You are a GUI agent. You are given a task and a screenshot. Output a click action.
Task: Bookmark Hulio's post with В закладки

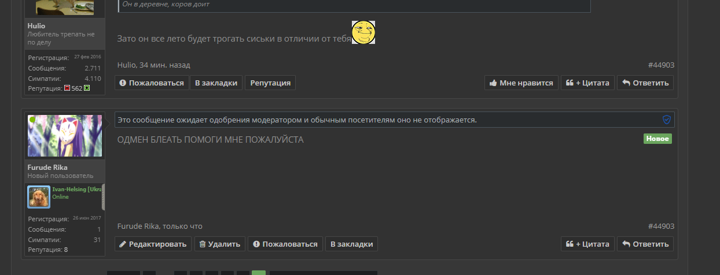coord(216,83)
